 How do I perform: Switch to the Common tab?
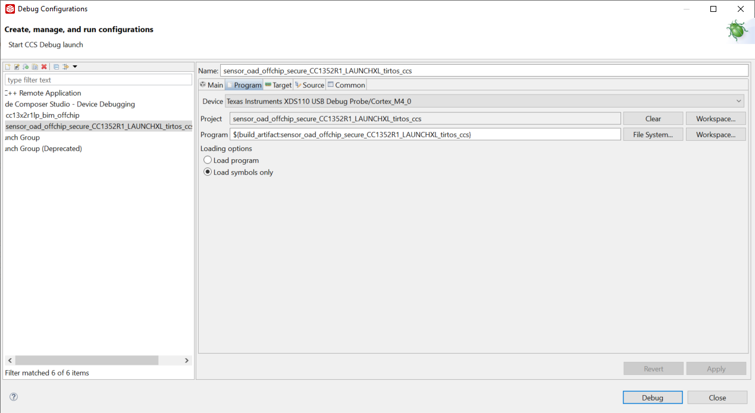[346, 85]
